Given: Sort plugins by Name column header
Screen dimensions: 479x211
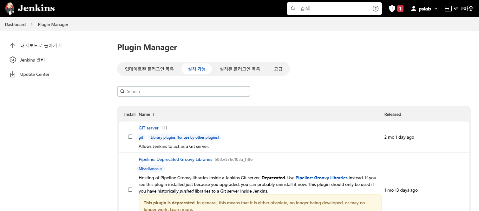Looking at the screenshot, I should 147,114.
